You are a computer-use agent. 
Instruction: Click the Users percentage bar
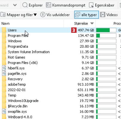(x=106, y=30)
